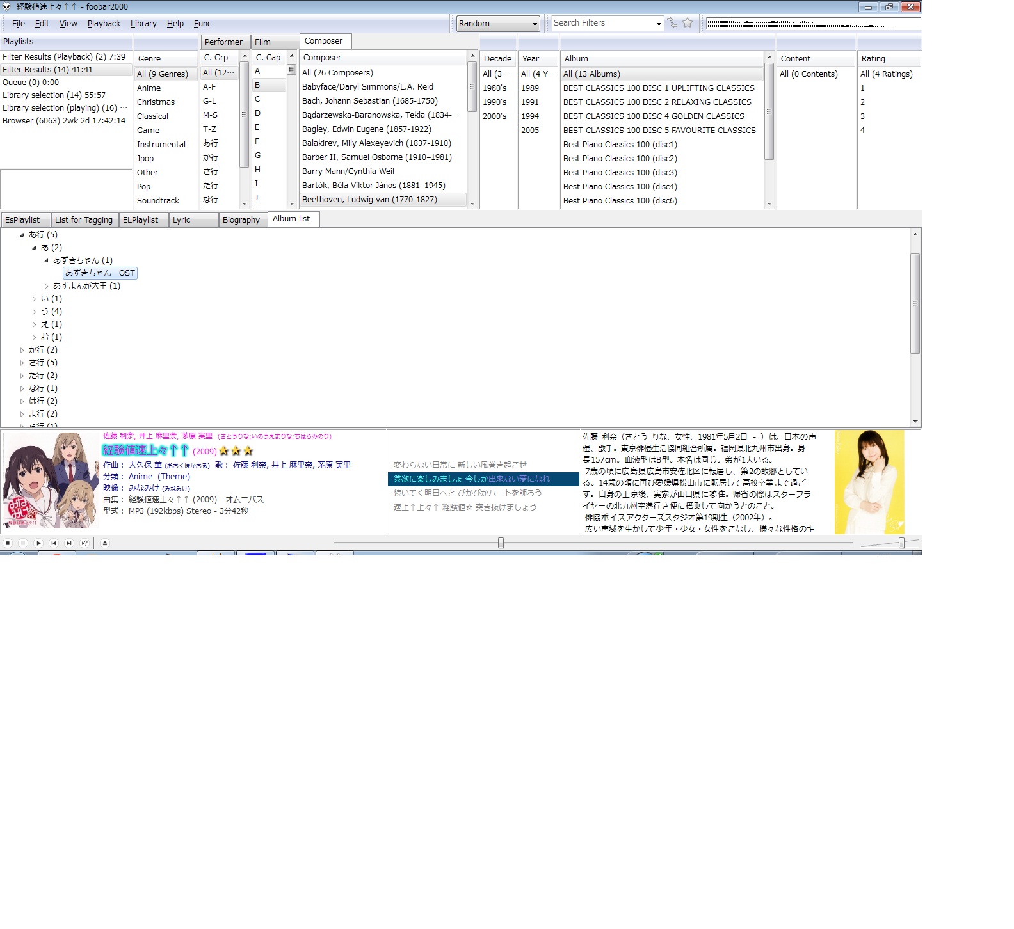Expand the か行 (2) node
Image resolution: width=1014 pixels, height=929 pixels.
pos(22,350)
